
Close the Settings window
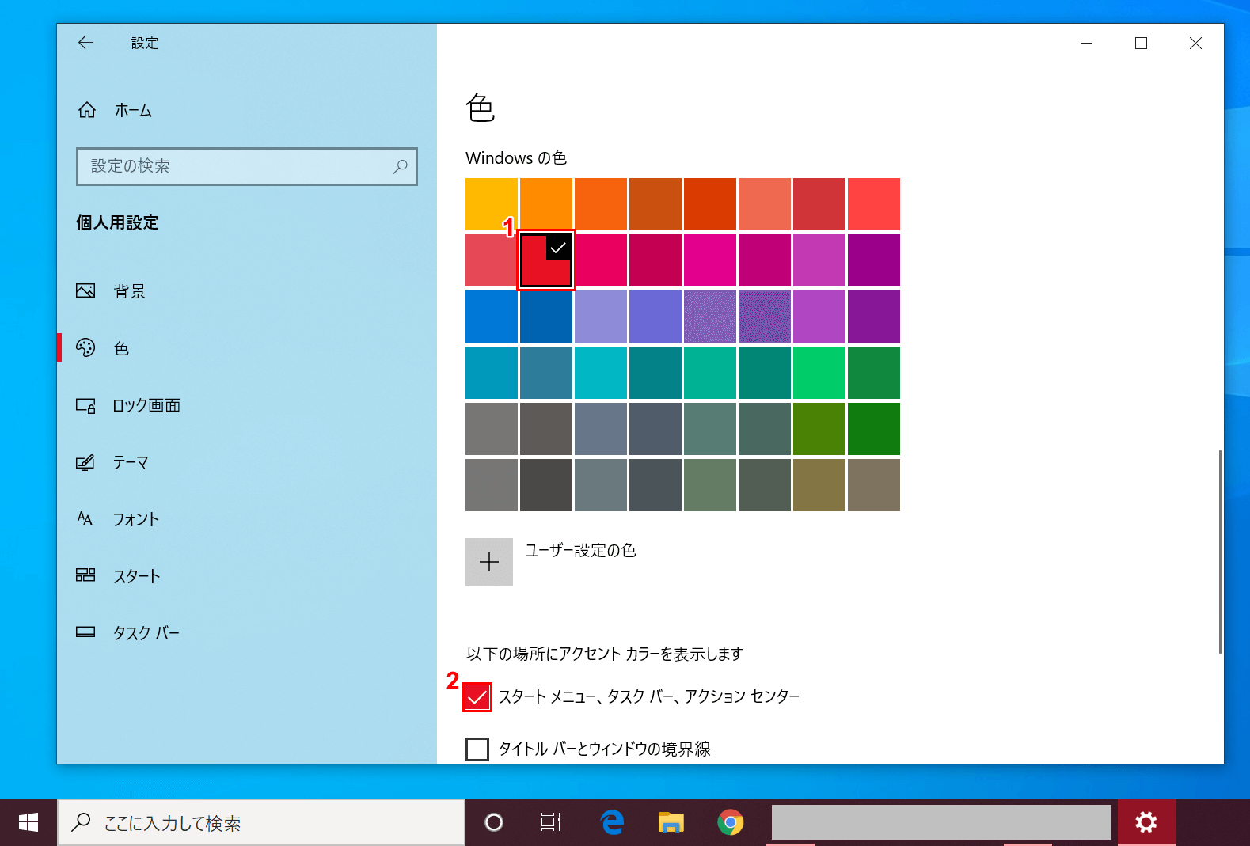click(1195, 43)
